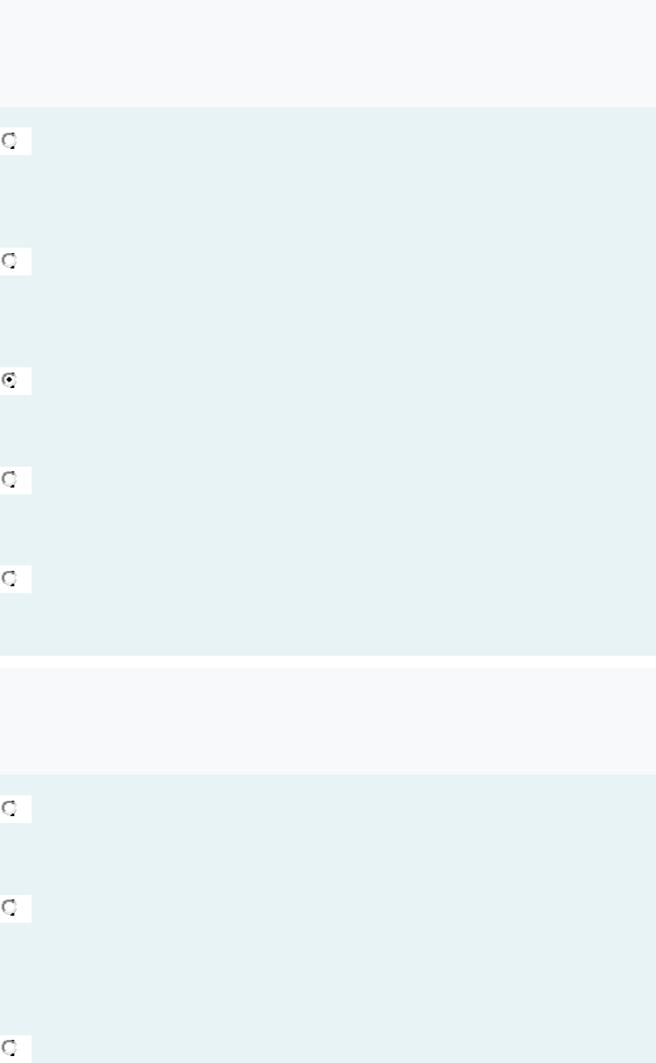The image size is (656, 1063).
Task: Pick the fourth radio option in the top question
Action: pos(9,480)
